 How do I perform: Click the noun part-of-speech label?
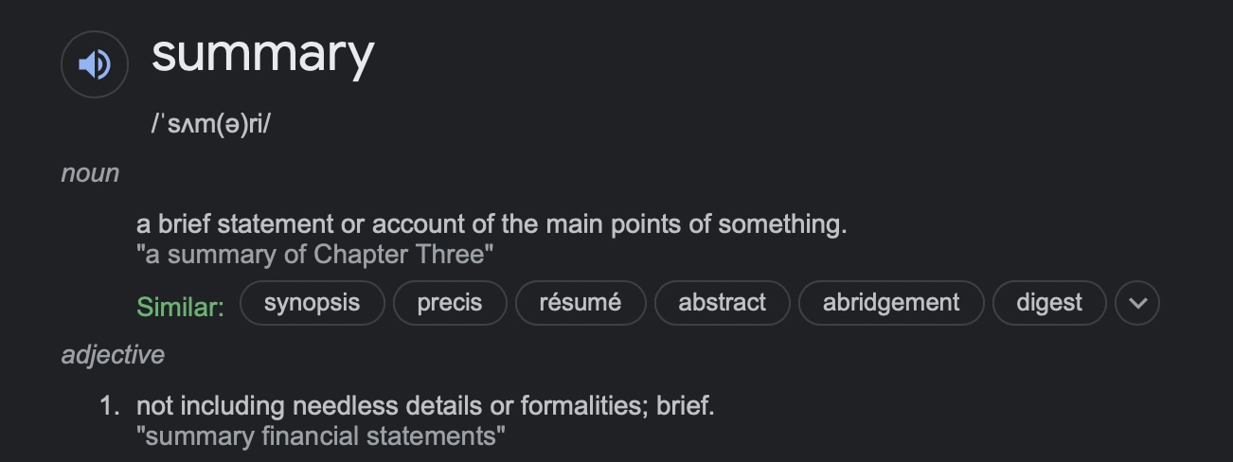[90, 173]
